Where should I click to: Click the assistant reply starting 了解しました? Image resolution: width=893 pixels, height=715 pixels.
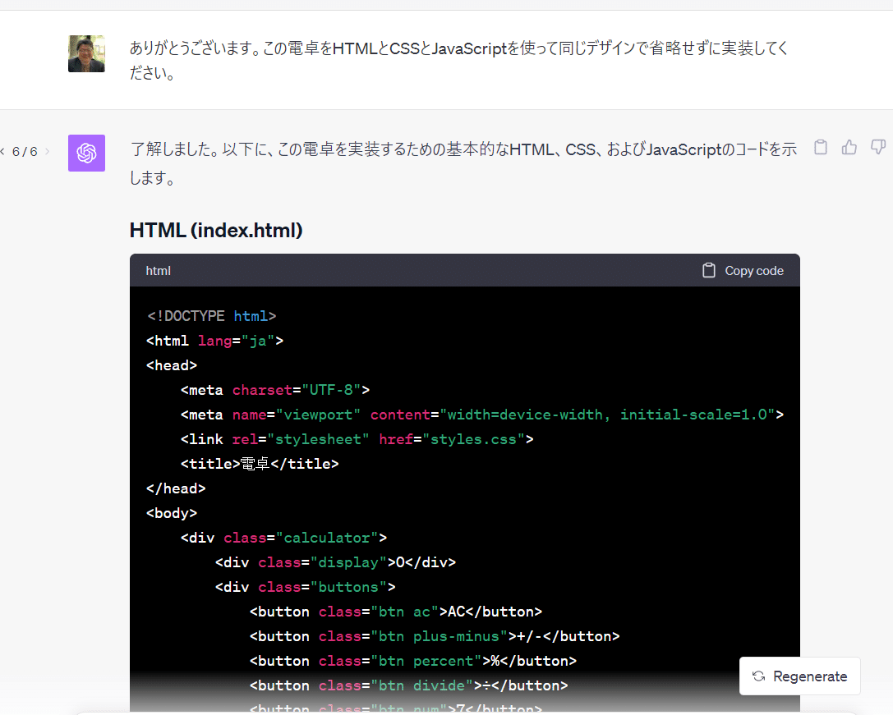tap(463, 163)
